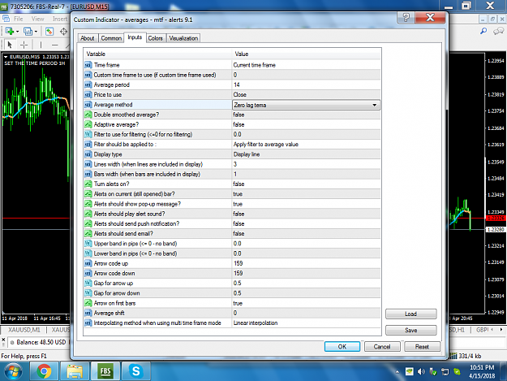
Task: Click the Price to use row icon
Action: pos(88,95)
